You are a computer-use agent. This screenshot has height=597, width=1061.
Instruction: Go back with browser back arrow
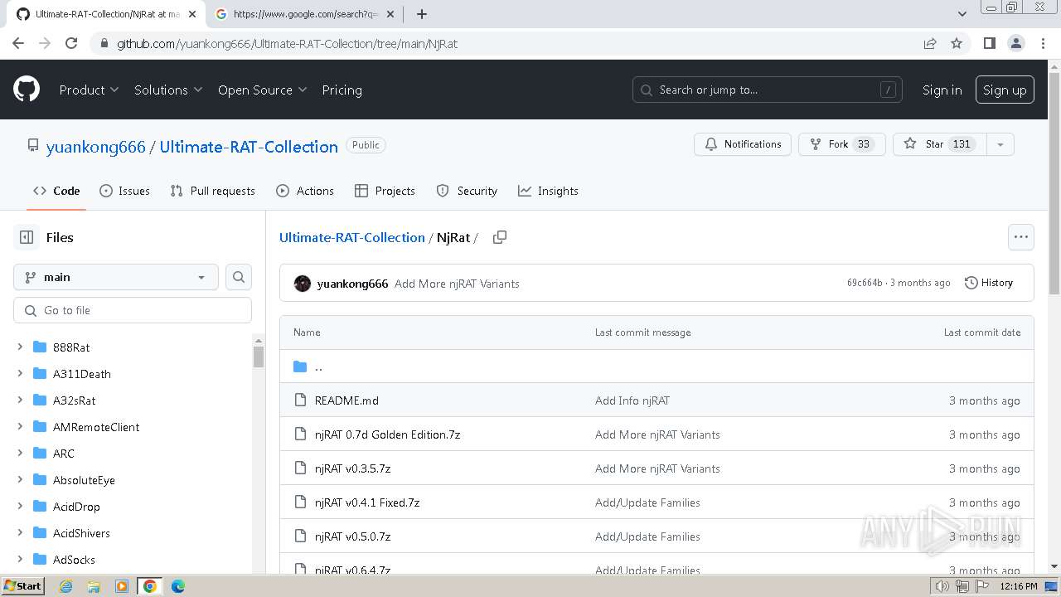pyautogui.click(x=18, y=43)
